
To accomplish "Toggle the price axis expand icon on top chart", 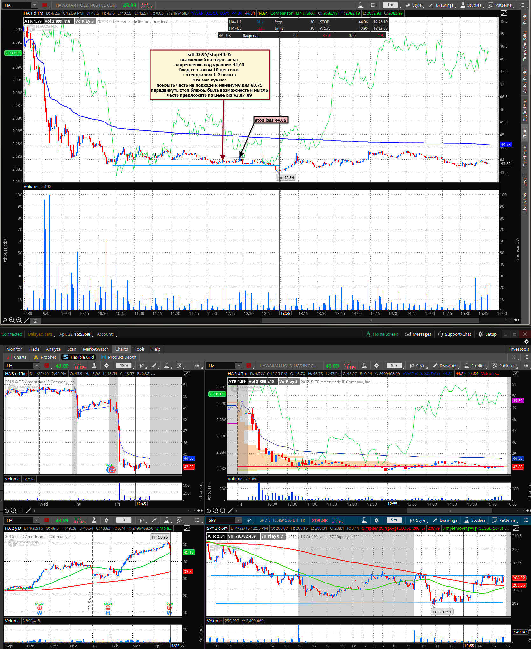I will click(x=504, y=13).
